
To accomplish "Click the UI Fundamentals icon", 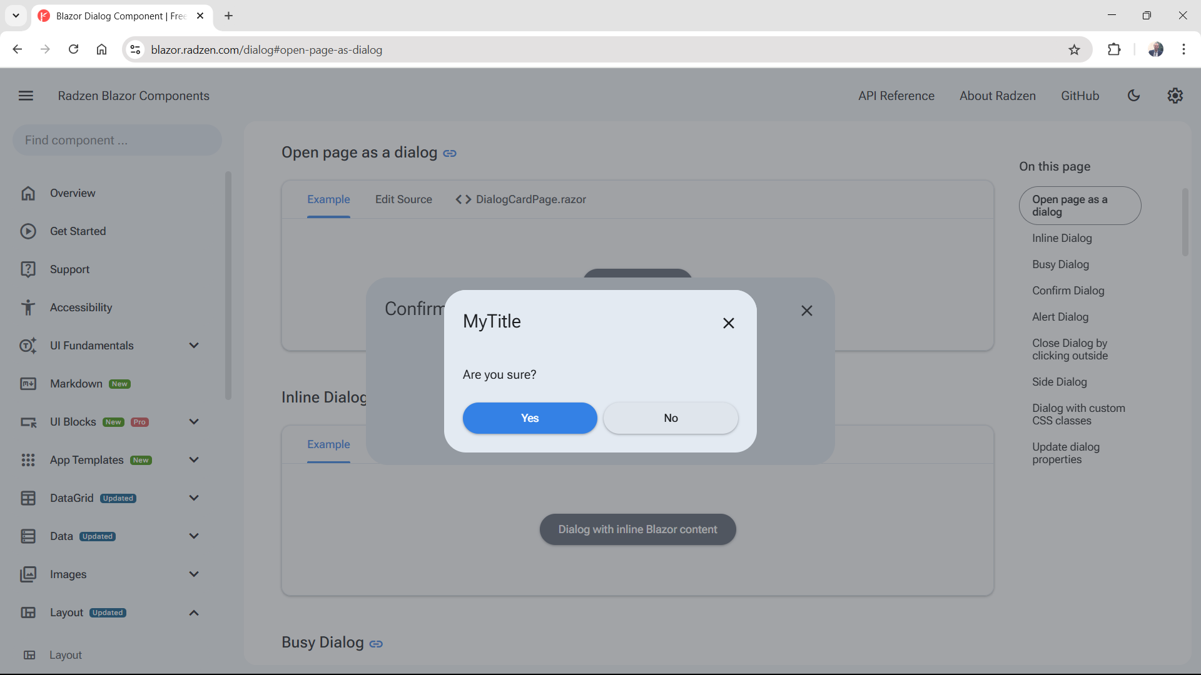I will click(28, 346).
